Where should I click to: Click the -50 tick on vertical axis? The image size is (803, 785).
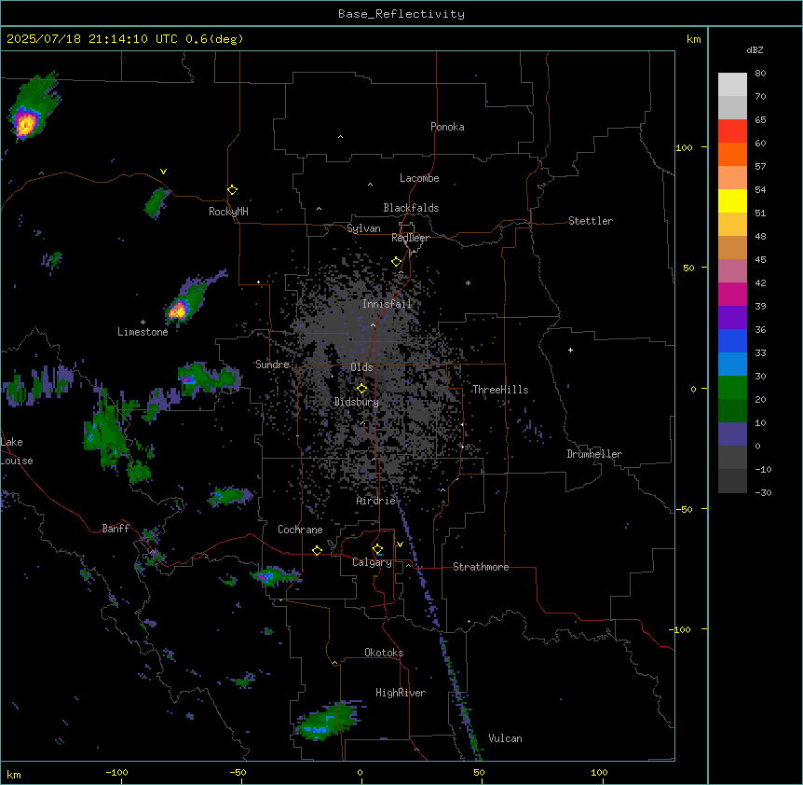[x=684, y=509]
